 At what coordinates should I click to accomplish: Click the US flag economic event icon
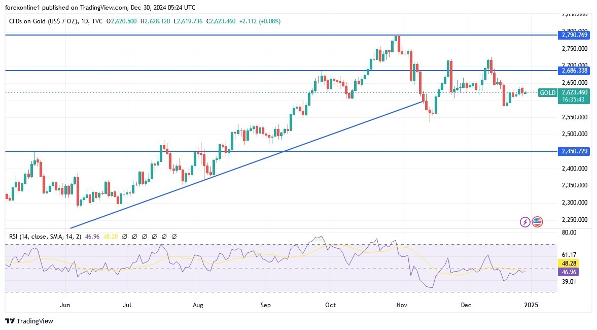tap(537, 221)
